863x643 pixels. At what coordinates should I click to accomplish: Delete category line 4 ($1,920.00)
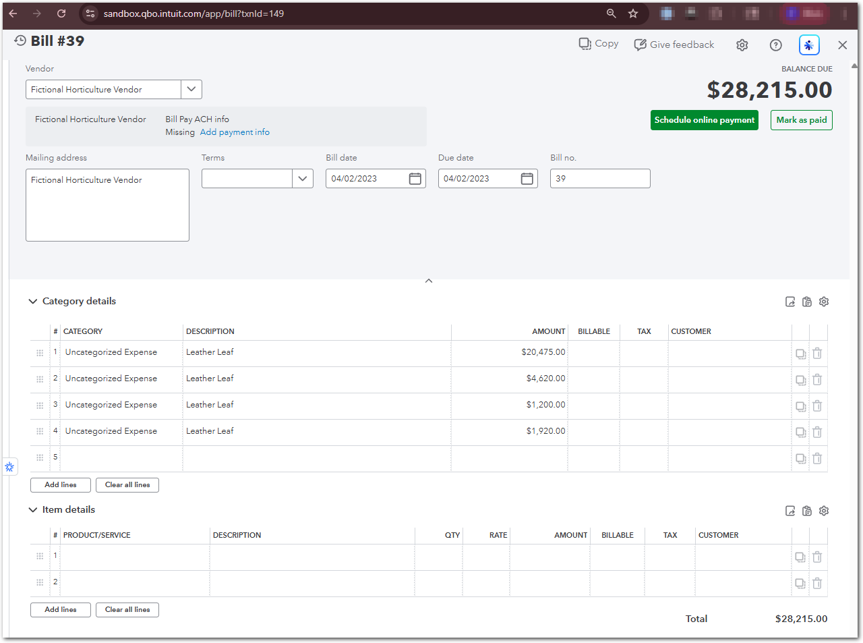(x=817, y=432)
